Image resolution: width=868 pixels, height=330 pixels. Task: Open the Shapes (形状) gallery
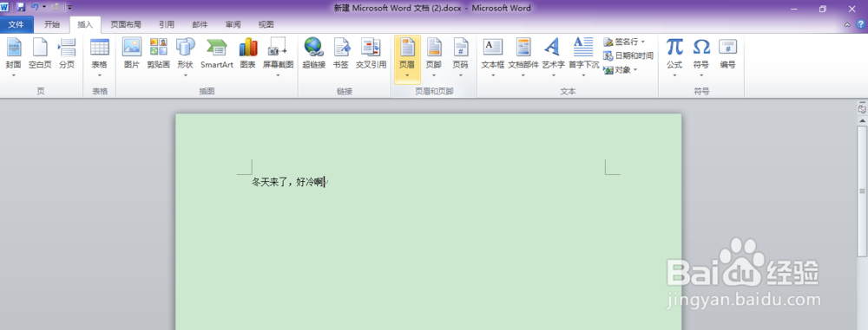(185, 57)
